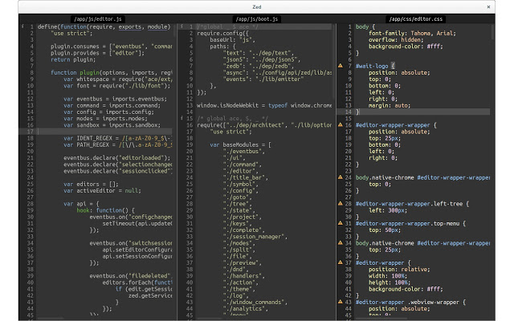Click the 'var eventbus = imports.eventbus' line
Image resolution: width=514 pixels, height=321 pixels.
coord(115,99)
